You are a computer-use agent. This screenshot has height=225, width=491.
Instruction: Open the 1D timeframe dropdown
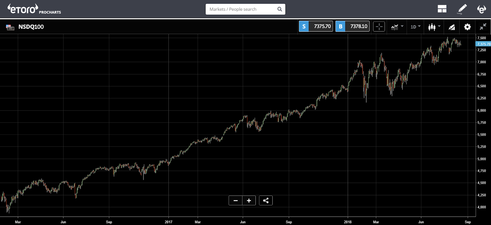(x=416, y=27)
